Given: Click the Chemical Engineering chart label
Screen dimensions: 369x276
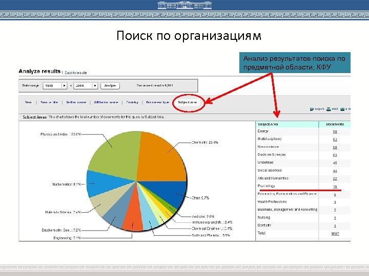Looking at the screenshot, I should 212,228.
